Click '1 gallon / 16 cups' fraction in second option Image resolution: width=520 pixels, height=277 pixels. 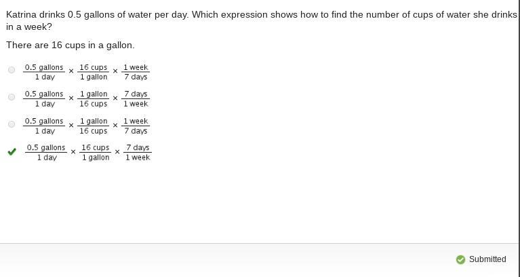94,99
